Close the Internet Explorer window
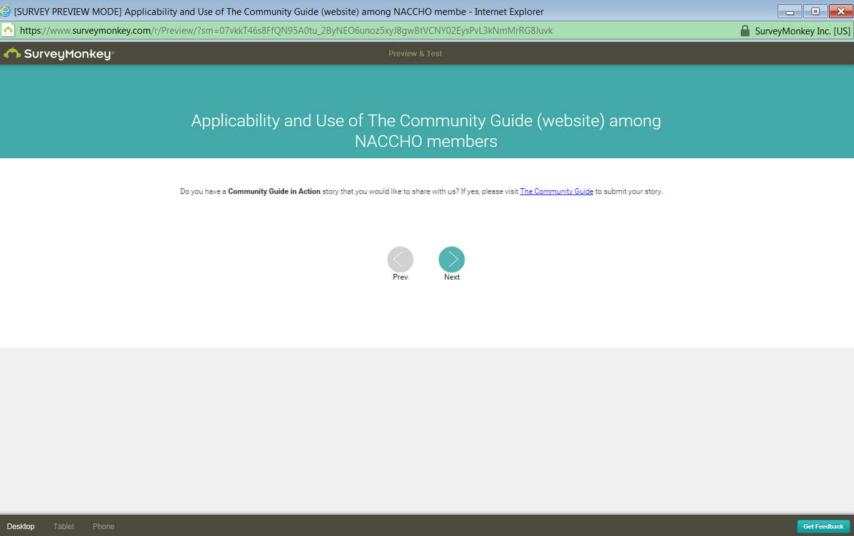Image resolution: width=854 pixels, height=536 pixels. click(840, 11)
